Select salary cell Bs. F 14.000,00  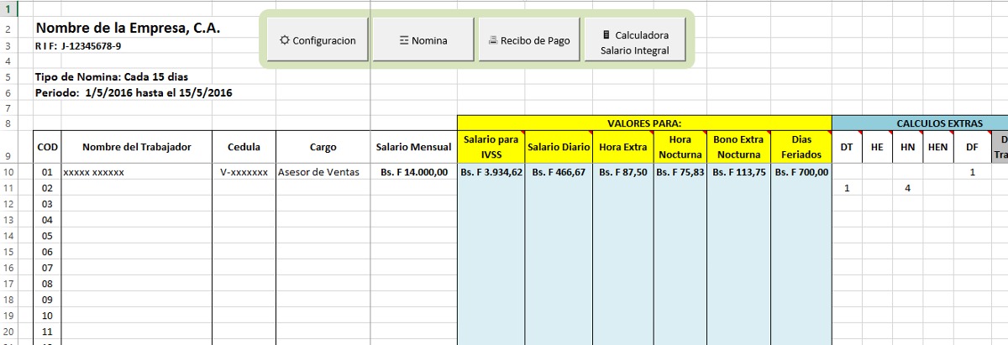pyautogui.click(x=413, y=172)
